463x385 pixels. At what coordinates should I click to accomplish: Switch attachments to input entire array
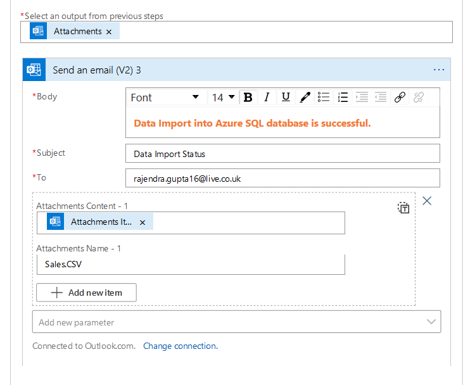403,207
